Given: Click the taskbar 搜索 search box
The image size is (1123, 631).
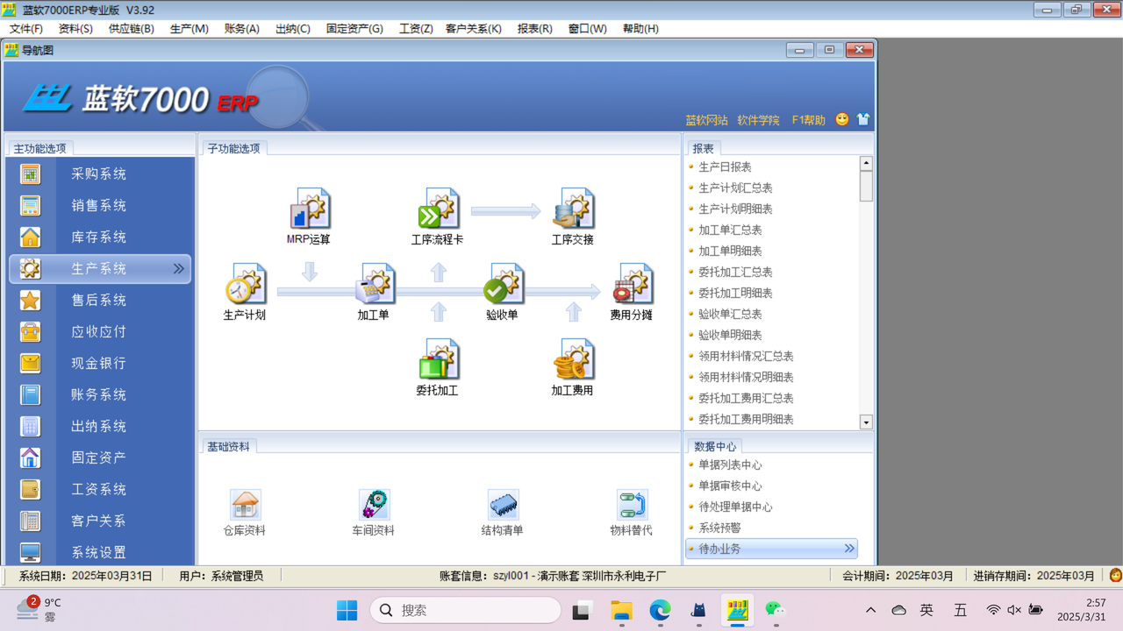Looking at the screenshot, I should pos(466,610).
